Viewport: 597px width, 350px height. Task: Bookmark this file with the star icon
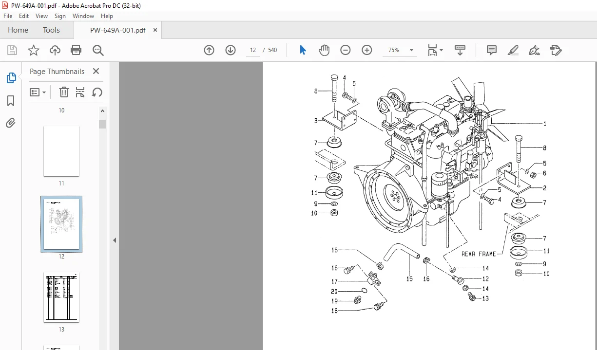click(33, 50)
